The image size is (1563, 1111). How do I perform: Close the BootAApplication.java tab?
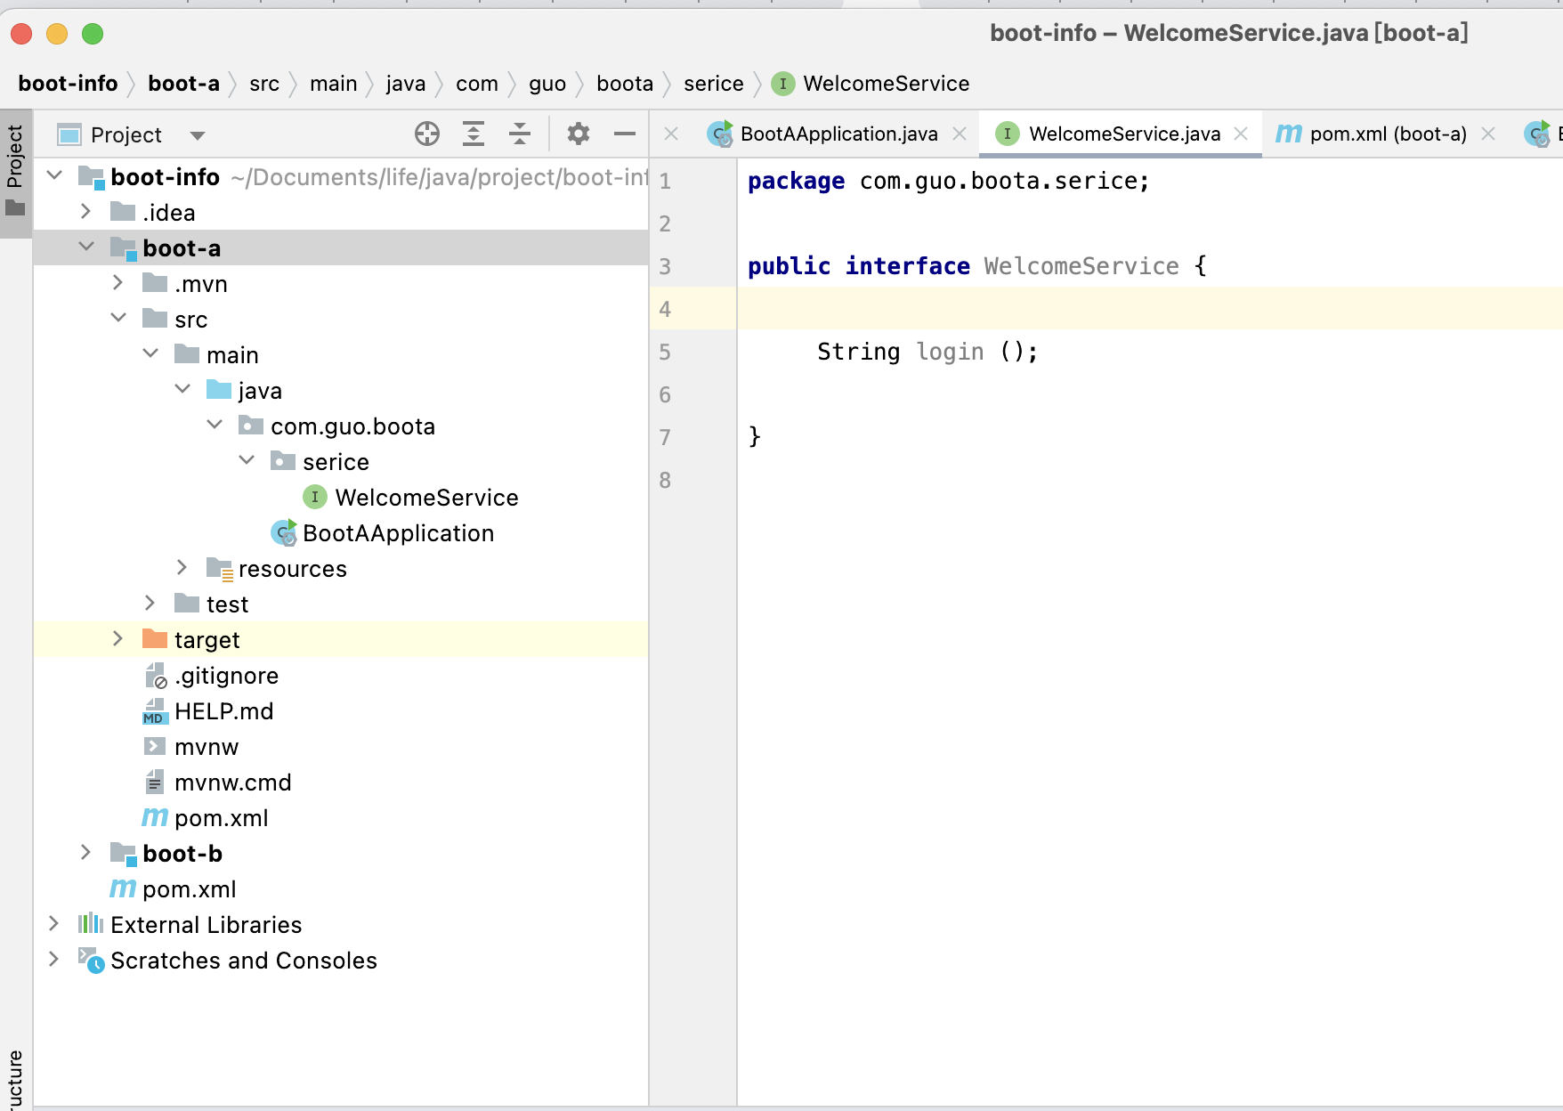pos(960,134)
